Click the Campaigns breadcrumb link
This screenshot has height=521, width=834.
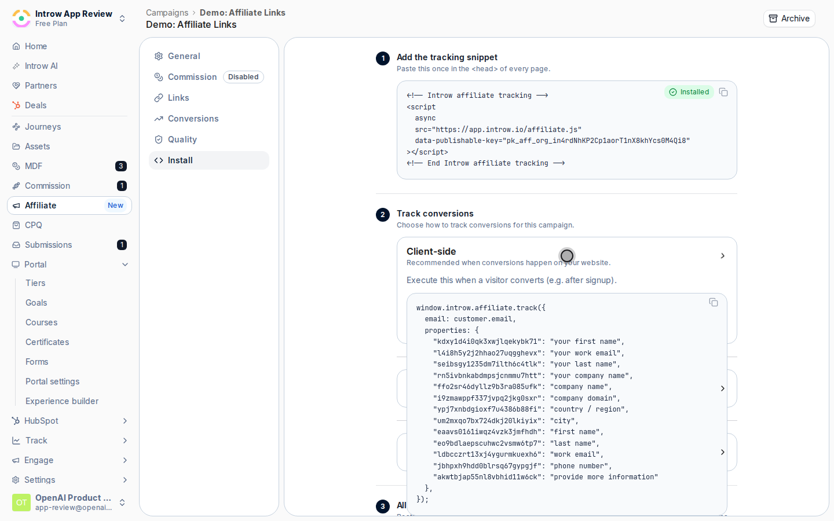pyautogui.click(x=167, y=13)
